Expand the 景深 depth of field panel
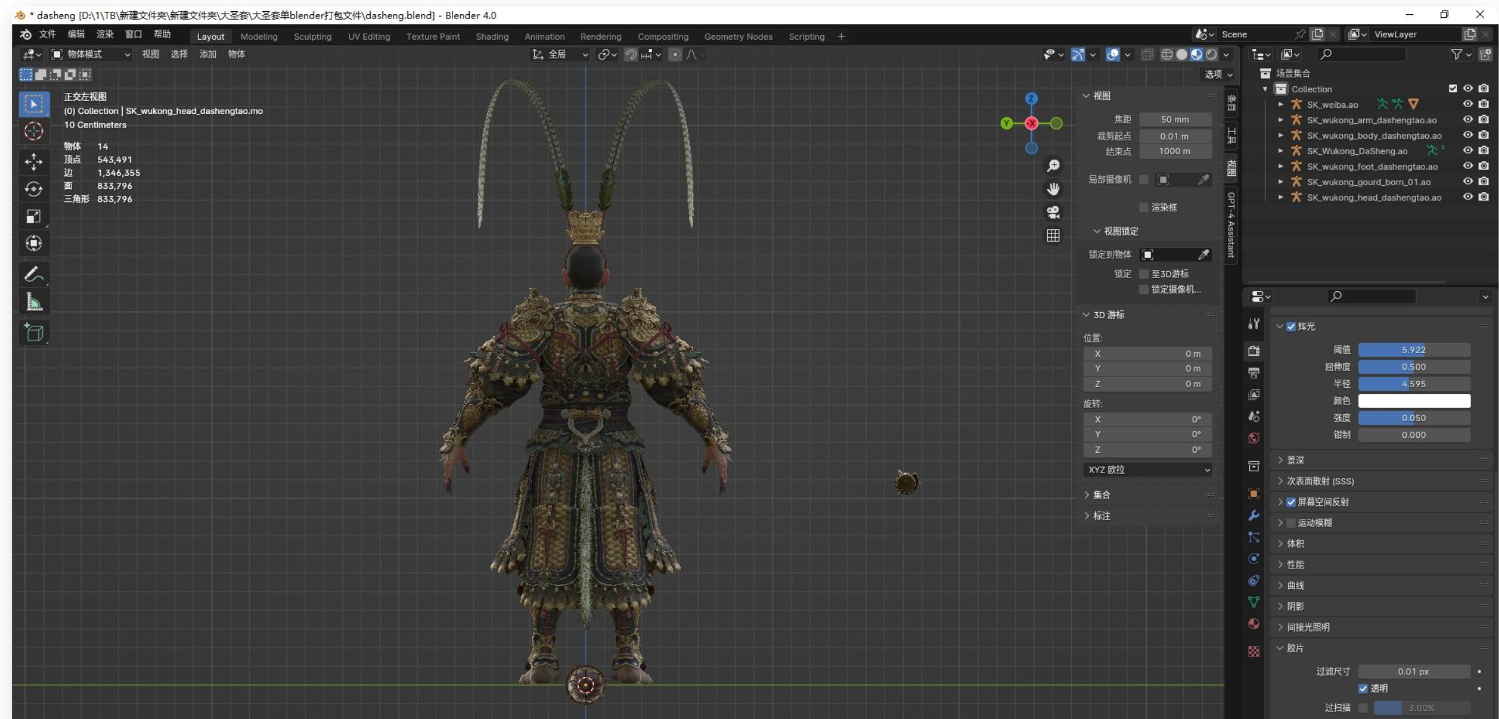1499x719 pixels. tap(1295, 460)
